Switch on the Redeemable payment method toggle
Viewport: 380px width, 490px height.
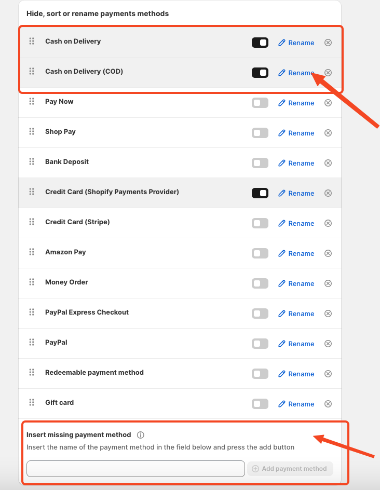point(260,374)
